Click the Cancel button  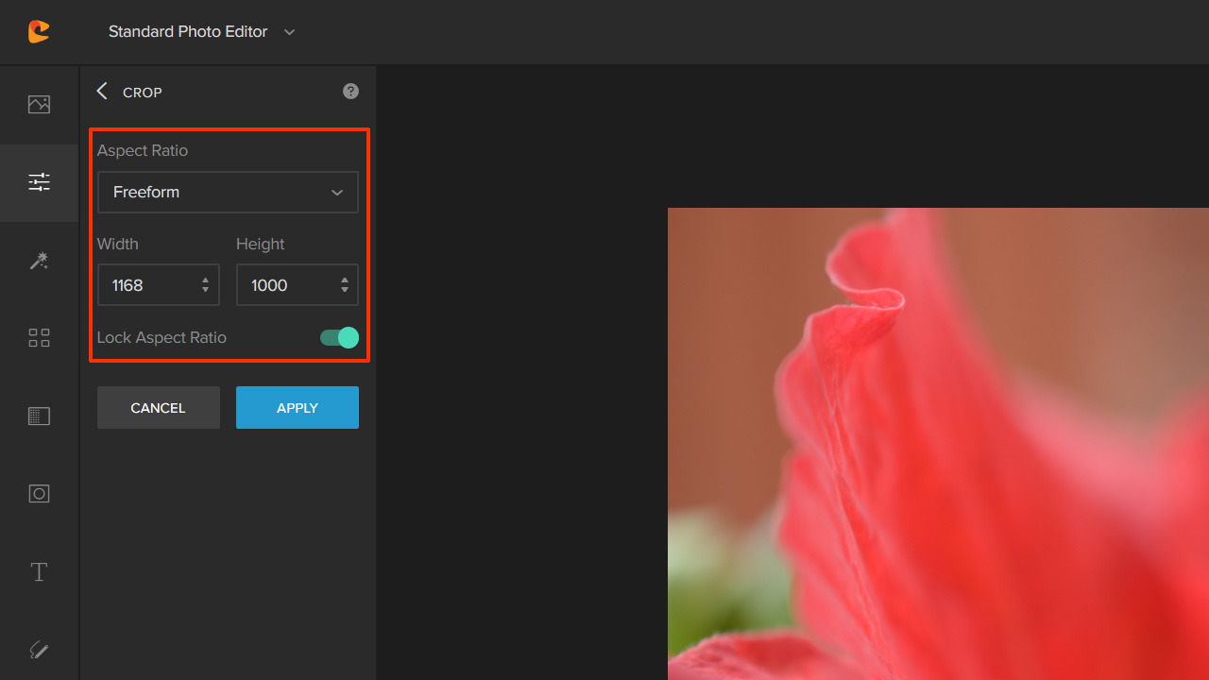[158, 408]
